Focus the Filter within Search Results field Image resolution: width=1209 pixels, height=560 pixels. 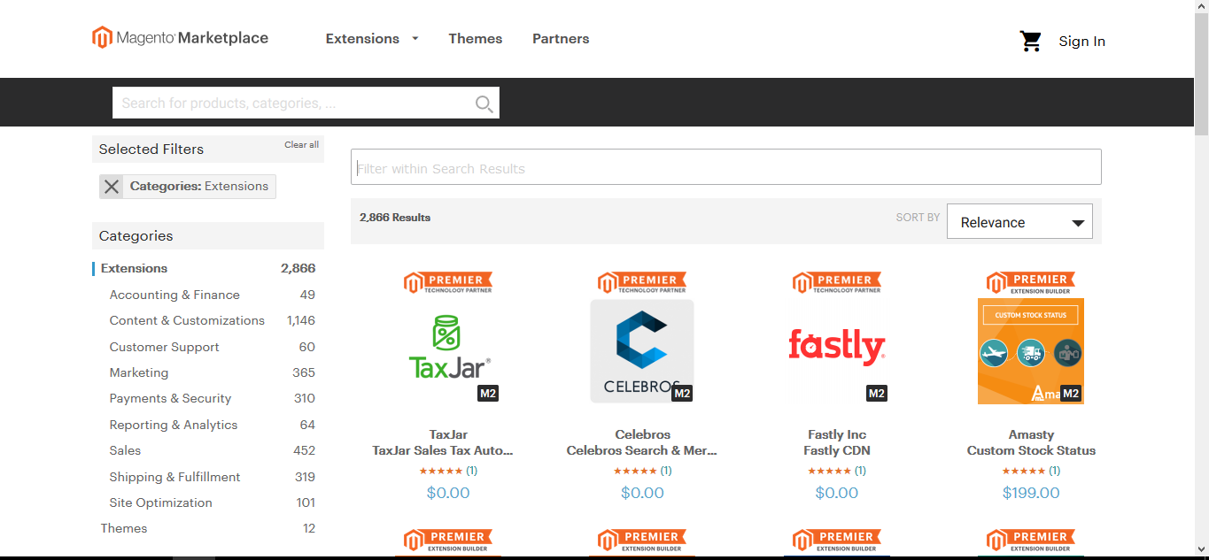726,167
